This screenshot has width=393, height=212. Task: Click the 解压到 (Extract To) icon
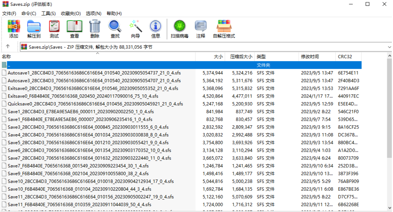coord(34,29)
